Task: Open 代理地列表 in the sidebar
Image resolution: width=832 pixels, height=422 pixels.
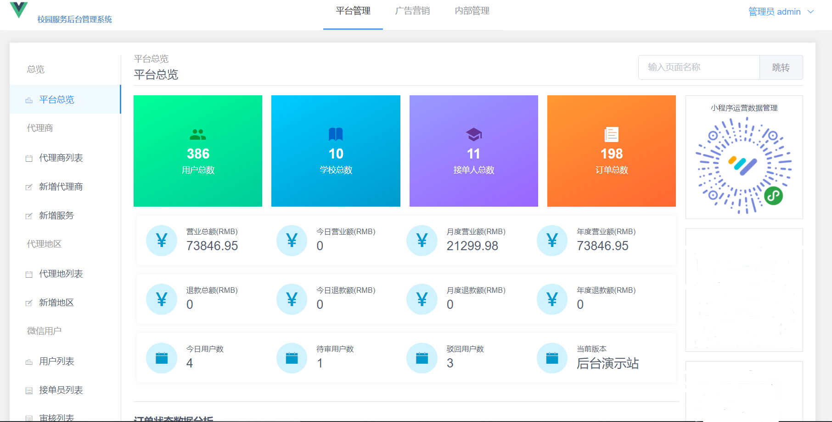Action: point(65,274)
